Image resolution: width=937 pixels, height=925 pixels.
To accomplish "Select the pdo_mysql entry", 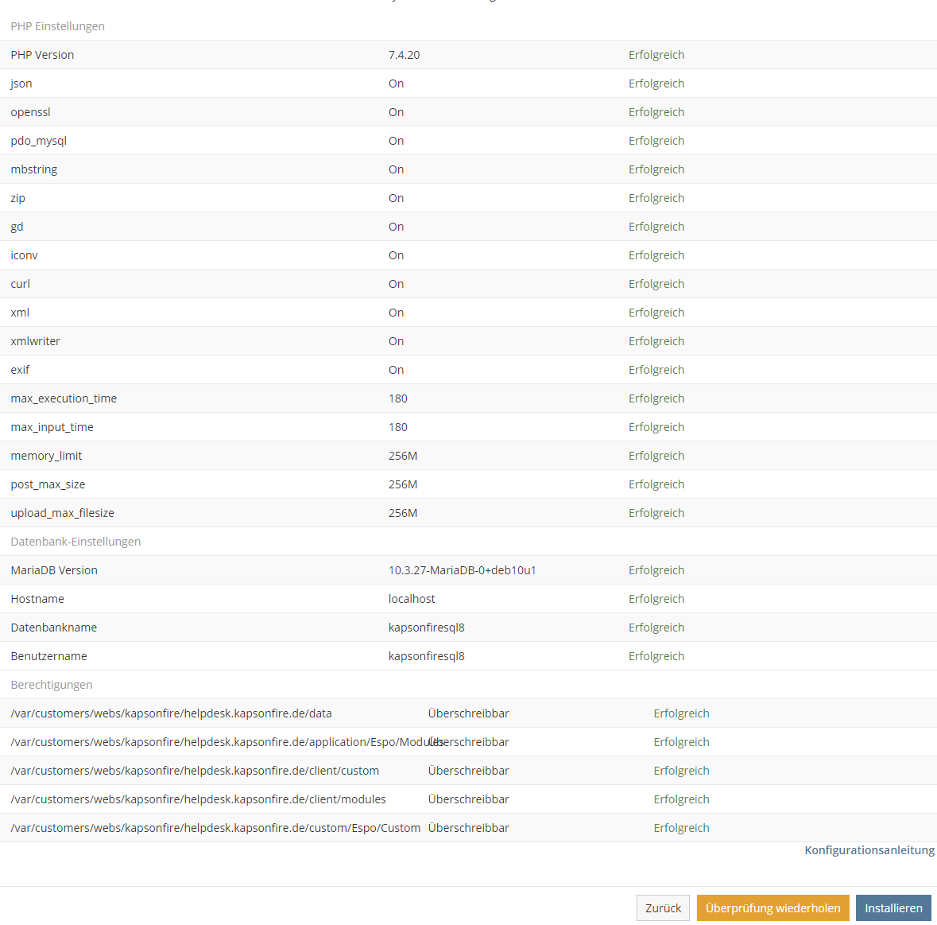I will pyautogui.click(x=38, y=140).
